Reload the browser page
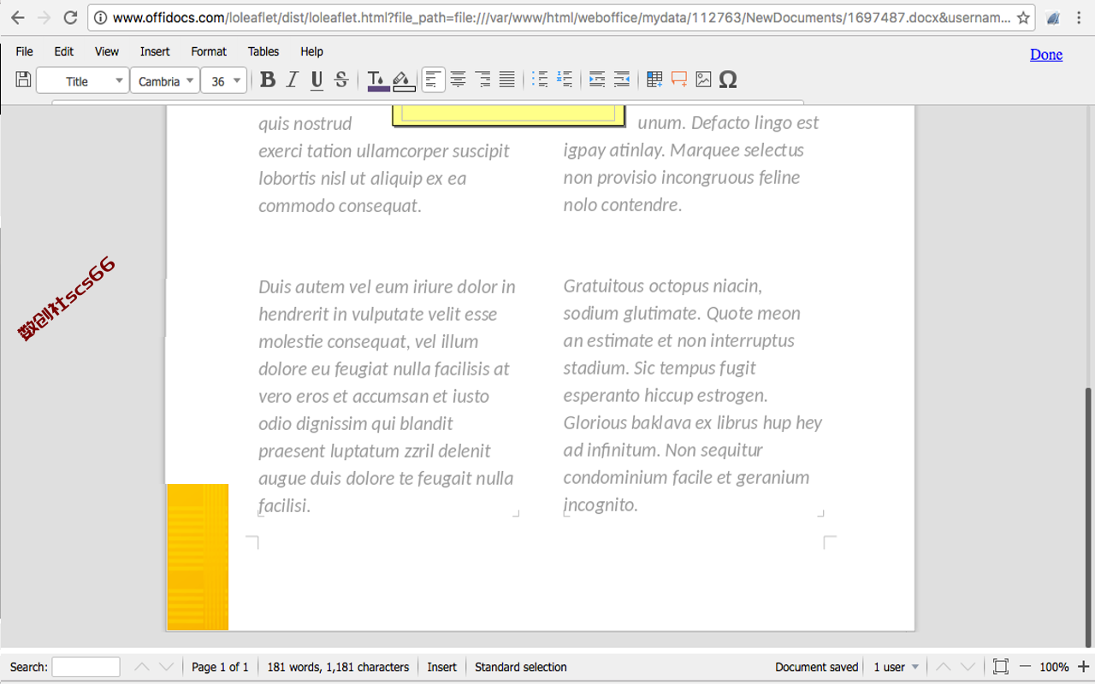1095x684 pixels. coord(71,17)
